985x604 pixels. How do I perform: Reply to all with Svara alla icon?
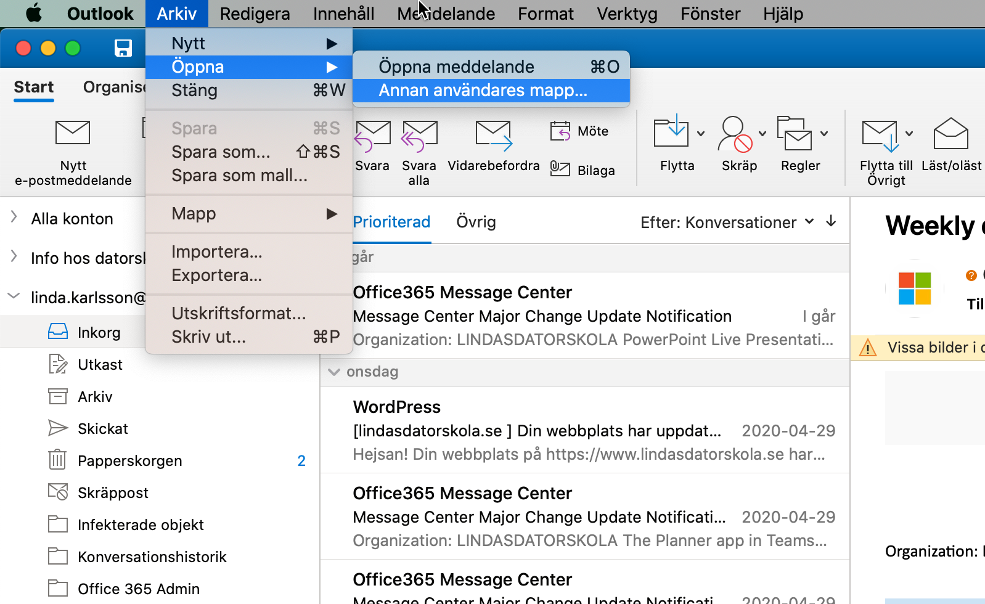[419, 136]
